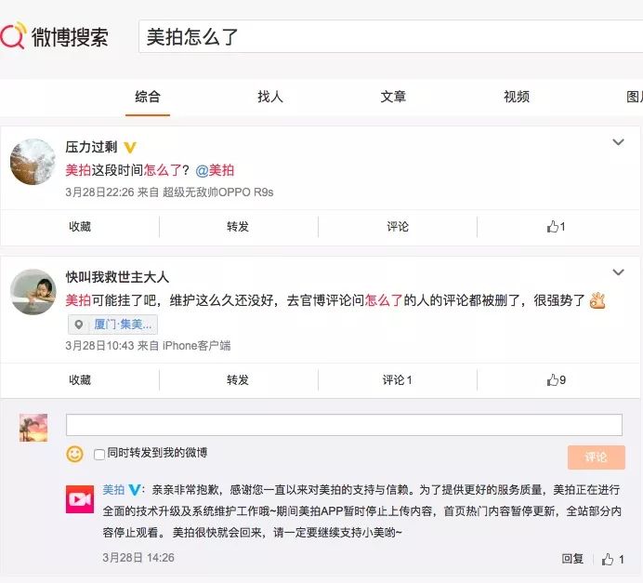The width and height of the screenshot is (643, 583).
Task: Switch to the 文章 tab
Action: click(x=393, y=97)
